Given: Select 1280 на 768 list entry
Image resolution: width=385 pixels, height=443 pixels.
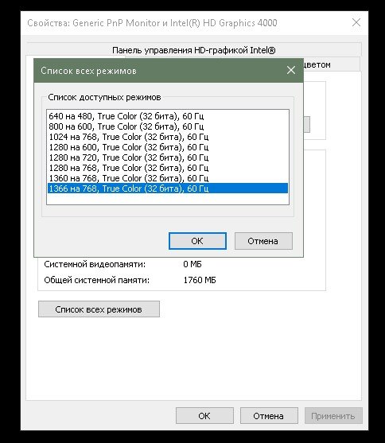Looking at the screenshot, I should click(x=168, y=168).
